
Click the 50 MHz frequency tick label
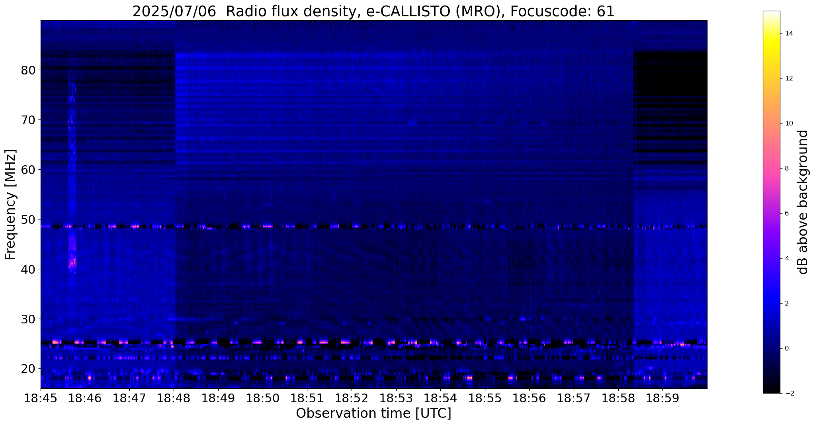(x=28, y=219)
